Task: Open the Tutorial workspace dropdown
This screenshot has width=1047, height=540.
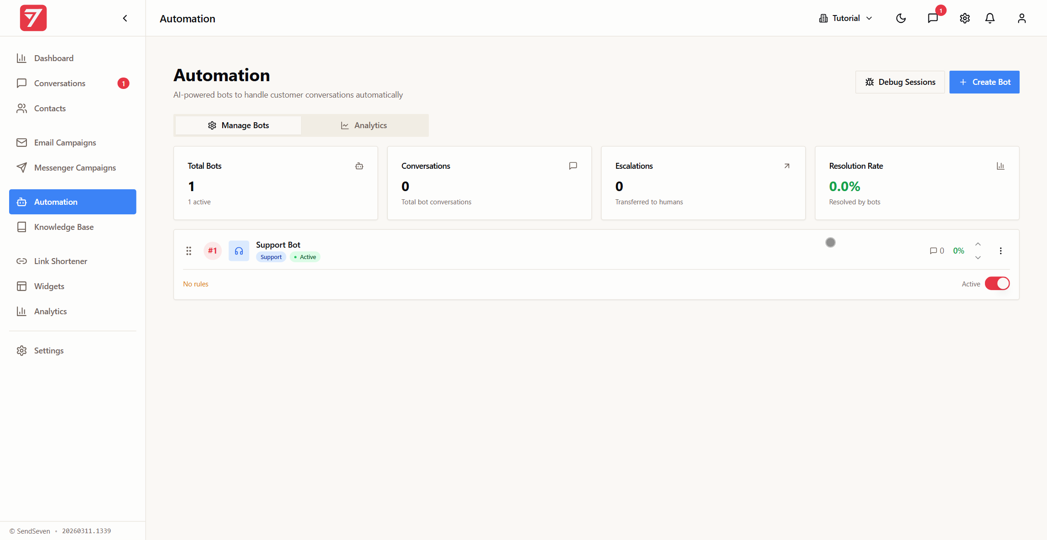Action: pyautogui.click(x=846, y=18)
